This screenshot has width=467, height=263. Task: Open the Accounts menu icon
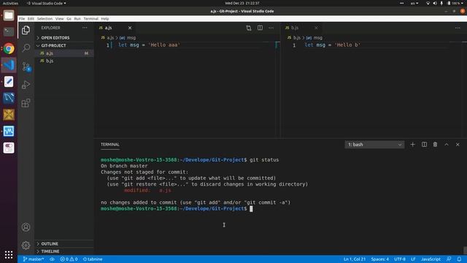(x=26, y=227)
